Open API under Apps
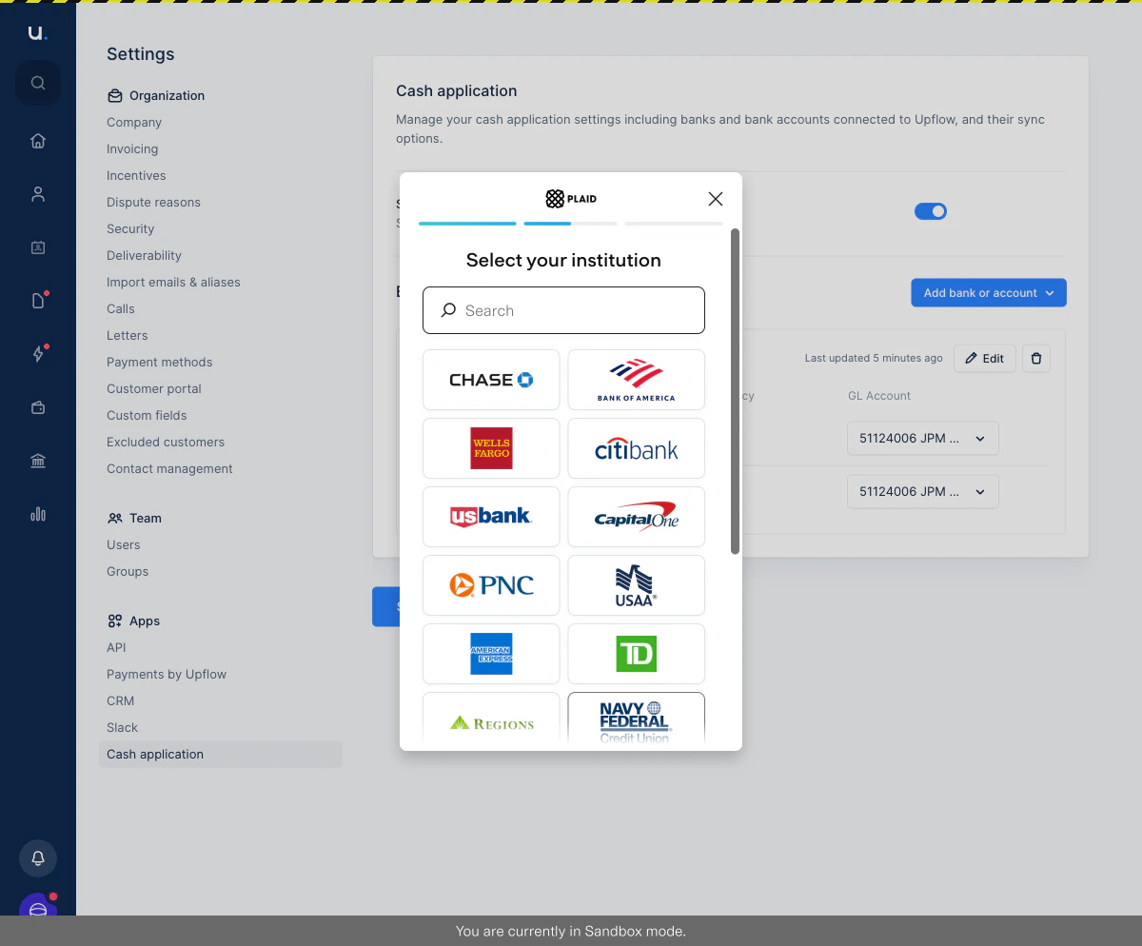Screen dimensions: 1142x946 pos(116,647)
